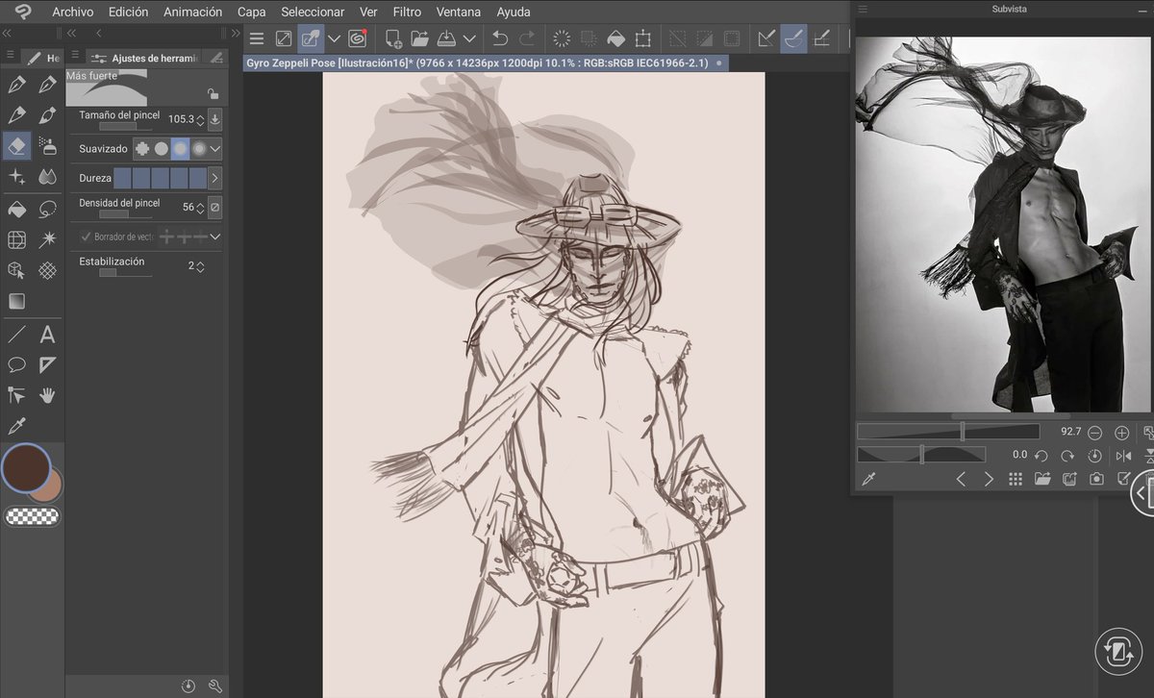
Task: Open Archivo menu
Action: click(x=73, y=12)
